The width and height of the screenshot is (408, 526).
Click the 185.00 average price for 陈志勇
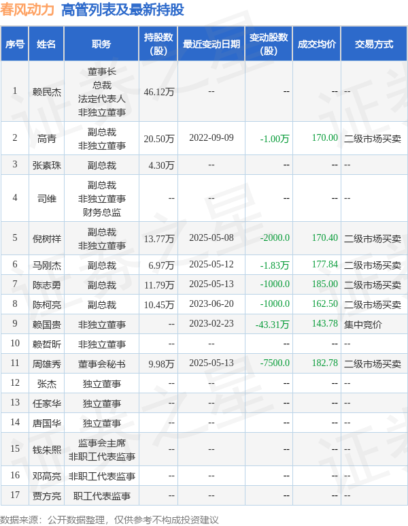coord(325,284)
